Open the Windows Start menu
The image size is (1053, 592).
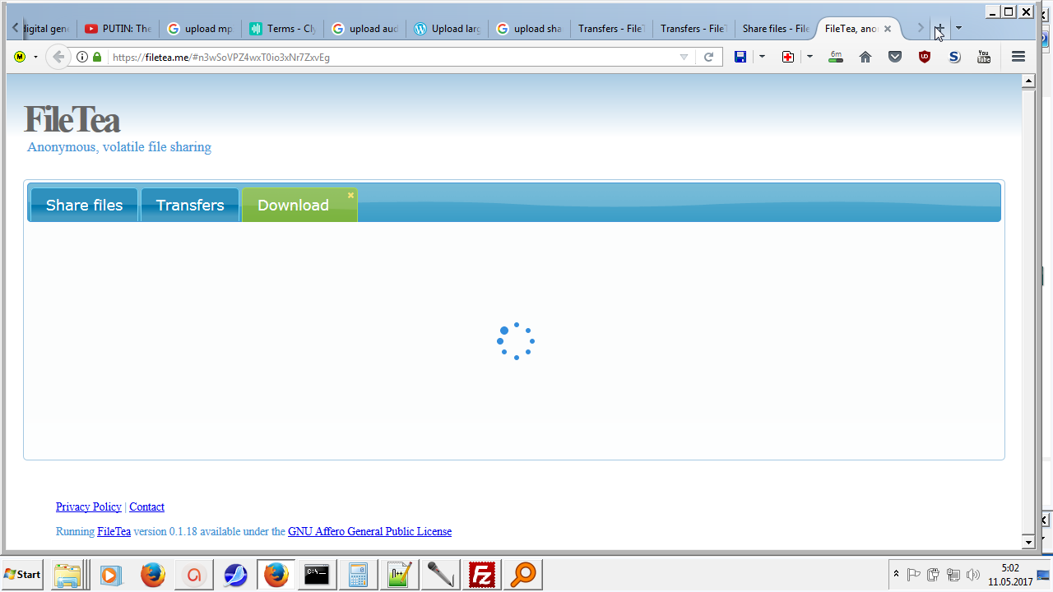(x=23, y=574)
